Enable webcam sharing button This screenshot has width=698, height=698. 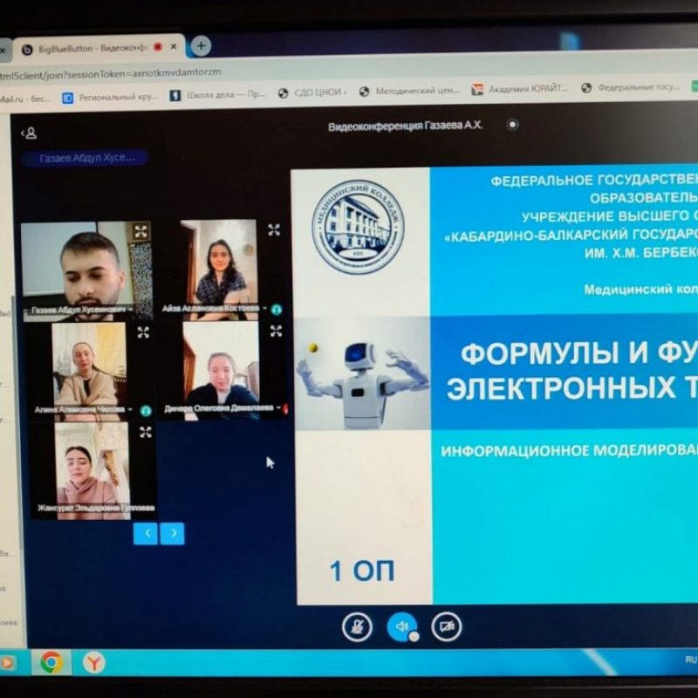(x=447, y=626)
